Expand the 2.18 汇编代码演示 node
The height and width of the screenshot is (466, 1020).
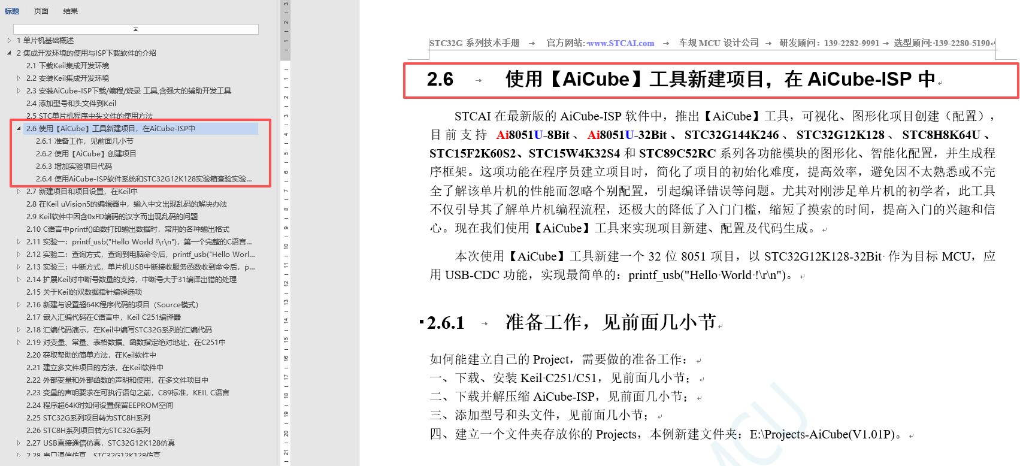click(19, 330)
